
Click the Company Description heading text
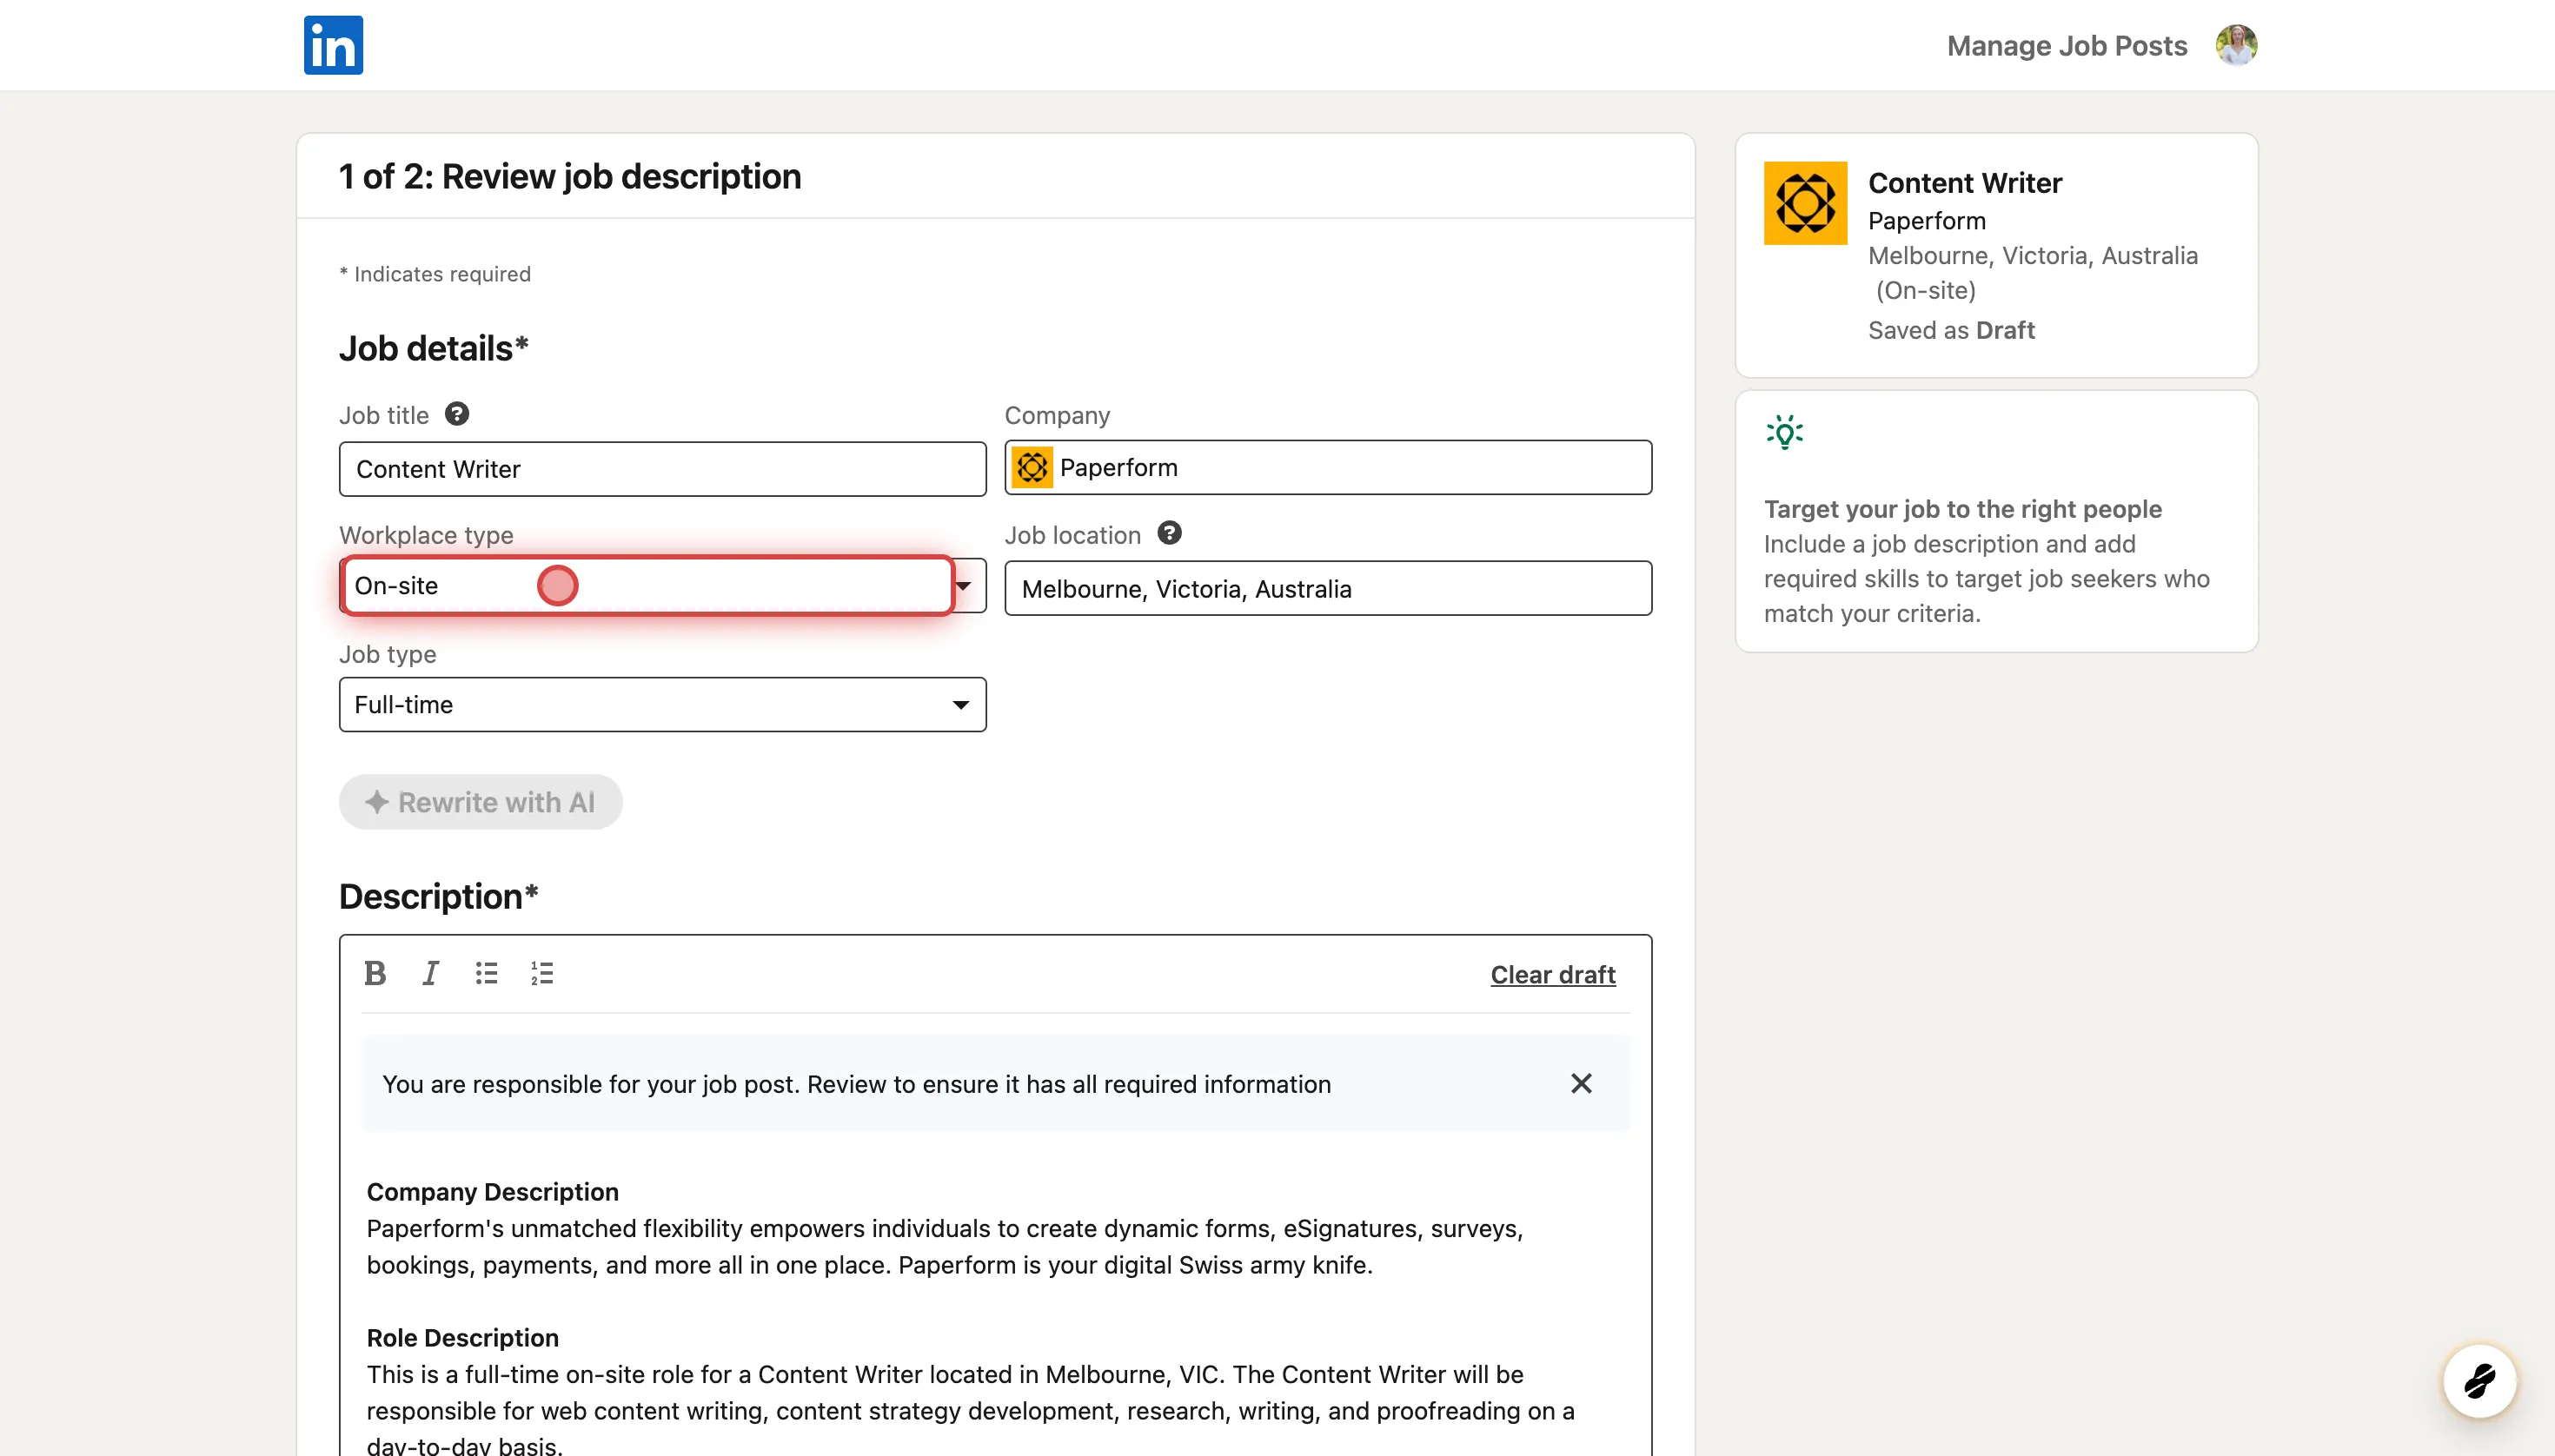click(492, 1192)
